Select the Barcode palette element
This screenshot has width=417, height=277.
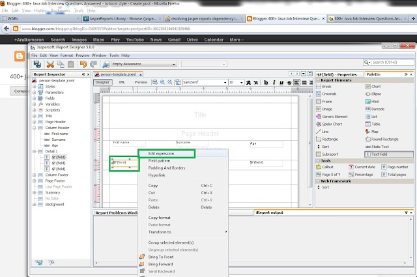pos(375,109)
